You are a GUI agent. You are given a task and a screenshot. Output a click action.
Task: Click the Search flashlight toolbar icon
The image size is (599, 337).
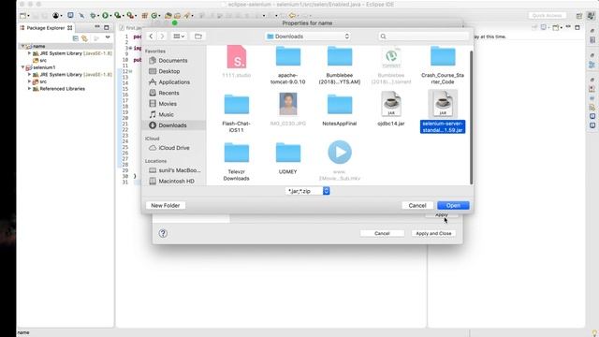tap(187, 16)
